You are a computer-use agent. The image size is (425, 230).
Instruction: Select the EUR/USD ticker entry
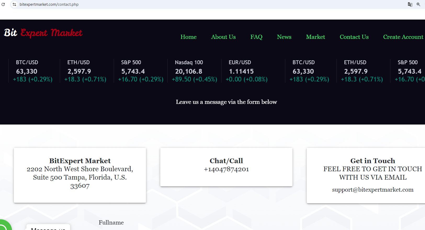pyautogui.click(x=246, y=71)
